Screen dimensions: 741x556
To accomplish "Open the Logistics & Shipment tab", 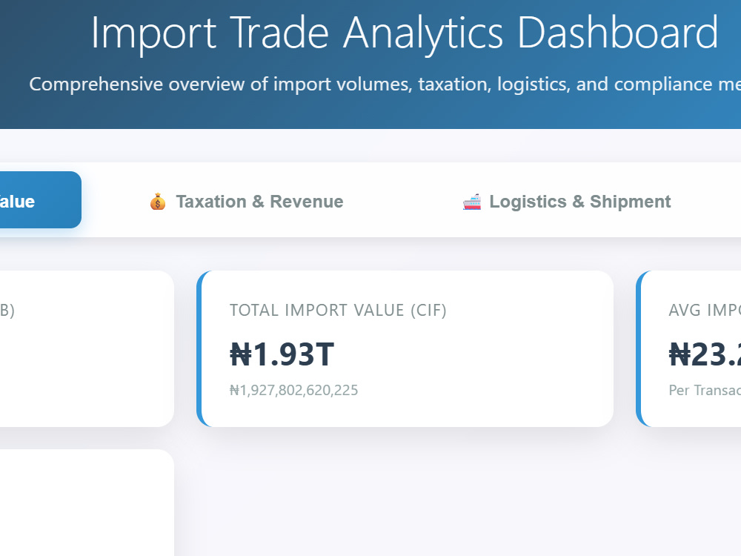I will point(567,202).
